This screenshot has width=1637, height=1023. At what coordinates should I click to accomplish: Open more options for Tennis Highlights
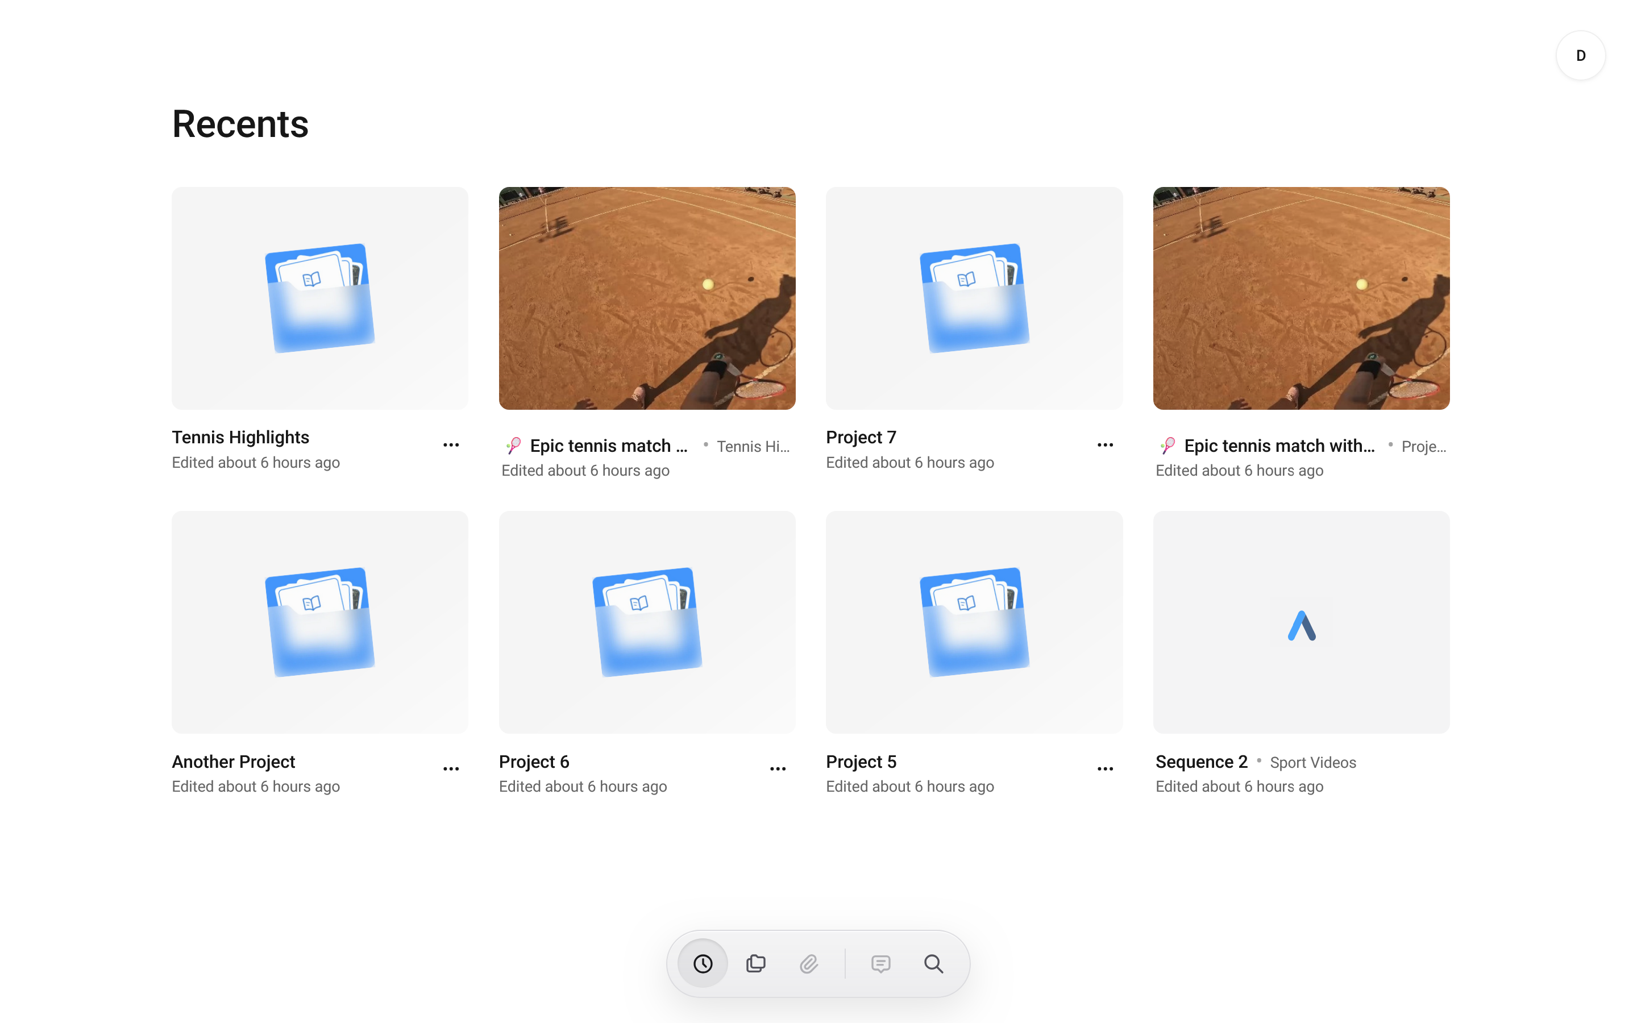(x=451, y=445)
